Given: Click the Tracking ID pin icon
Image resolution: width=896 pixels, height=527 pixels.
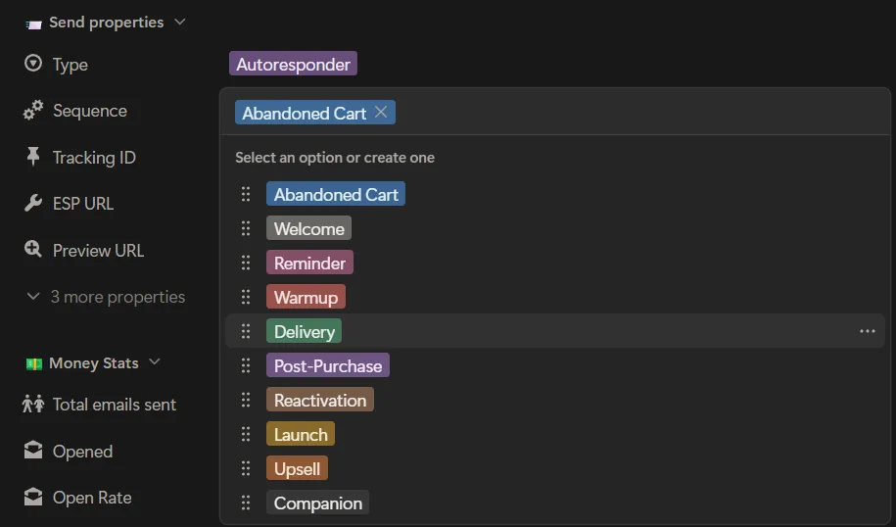Looking at the screenshot, I should point(33,157).
